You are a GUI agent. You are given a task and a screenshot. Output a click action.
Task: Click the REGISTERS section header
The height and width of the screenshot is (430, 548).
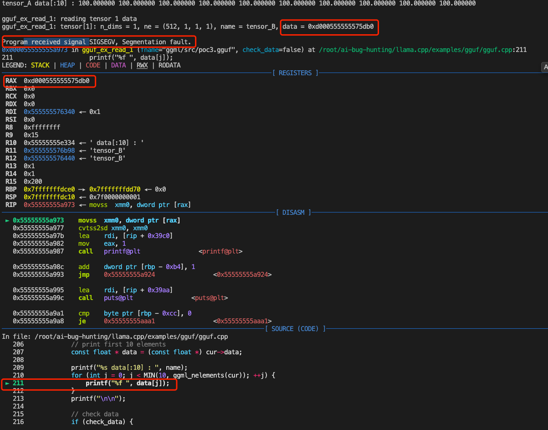(295, 73)
